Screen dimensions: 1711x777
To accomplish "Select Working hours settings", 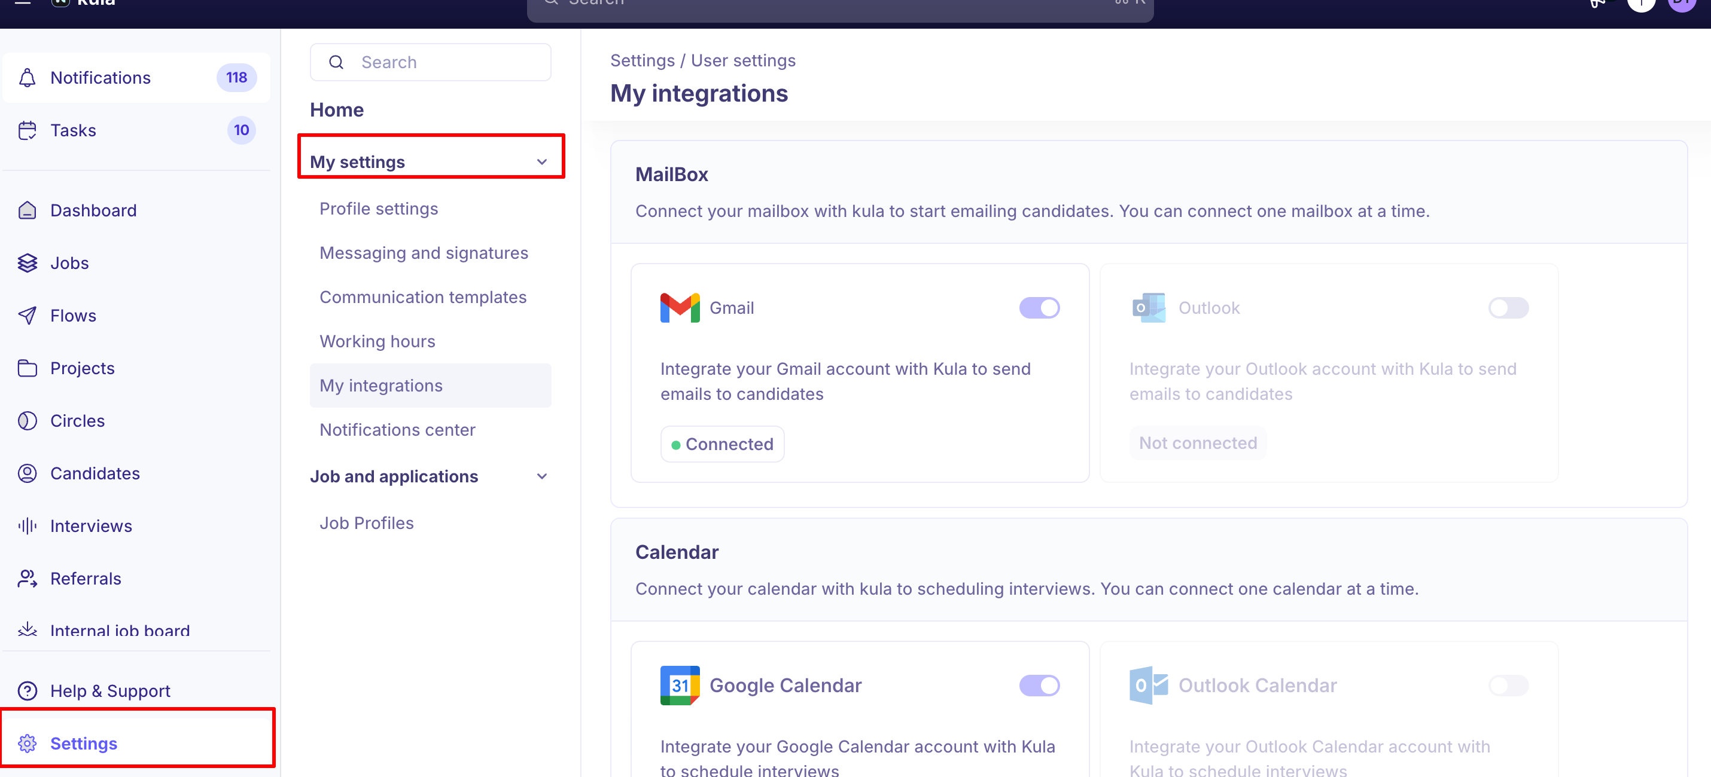I will coord(430,341).
